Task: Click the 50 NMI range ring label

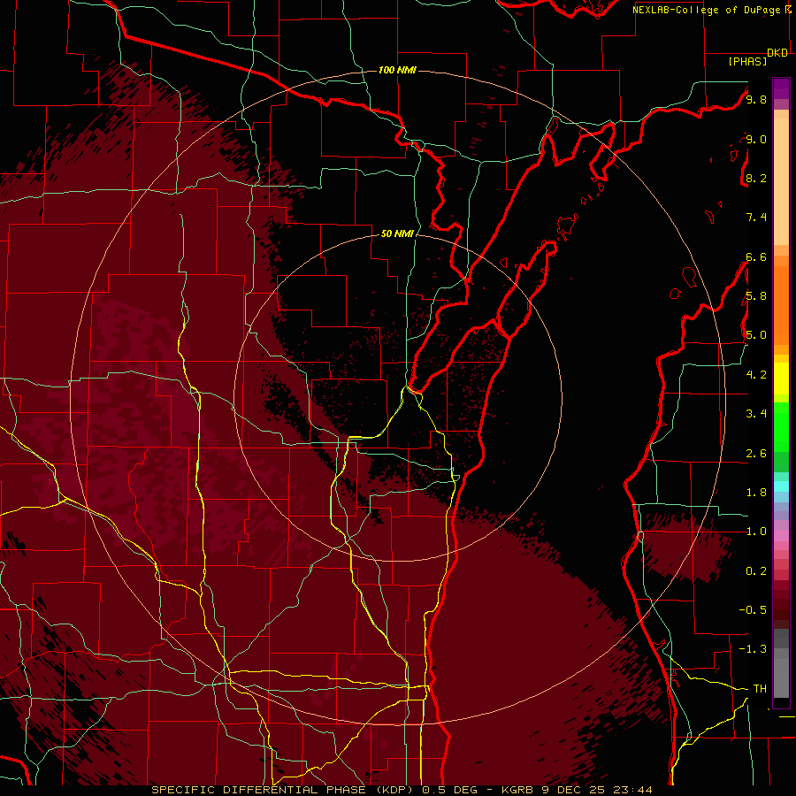Action: 397,233
